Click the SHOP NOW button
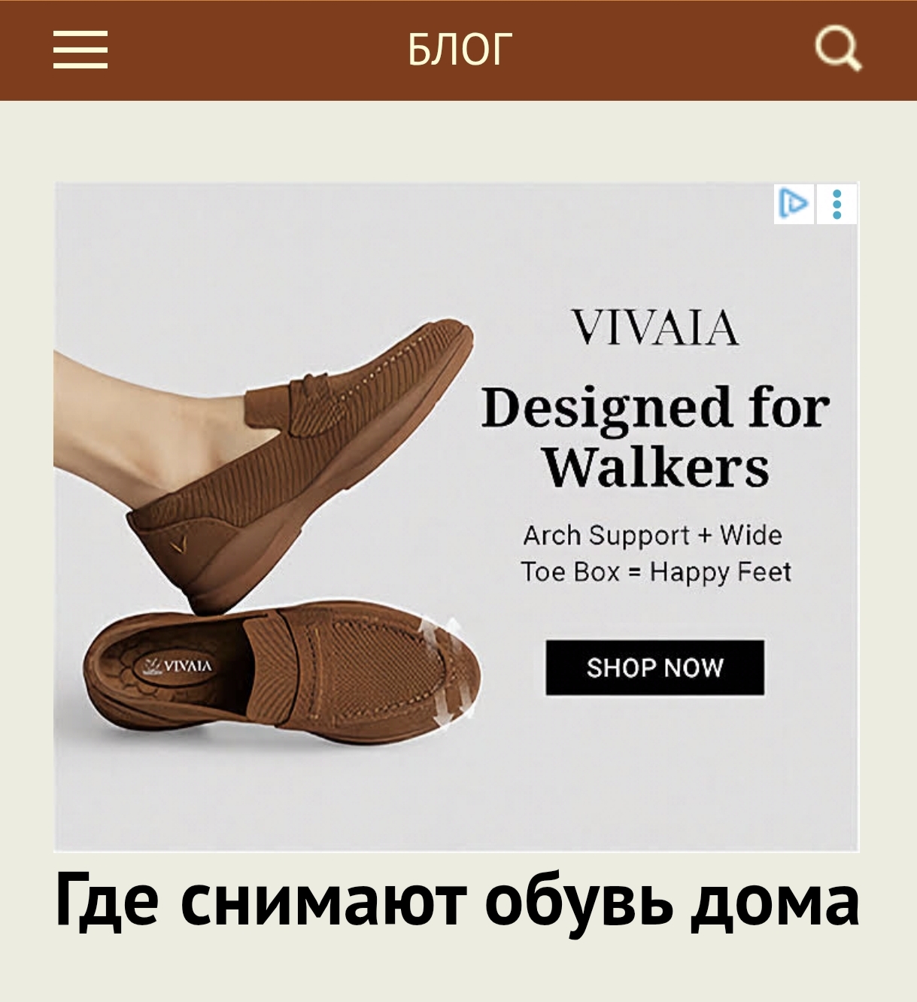The width and height of the screenshot is (917, 1002). click(654, 667)
